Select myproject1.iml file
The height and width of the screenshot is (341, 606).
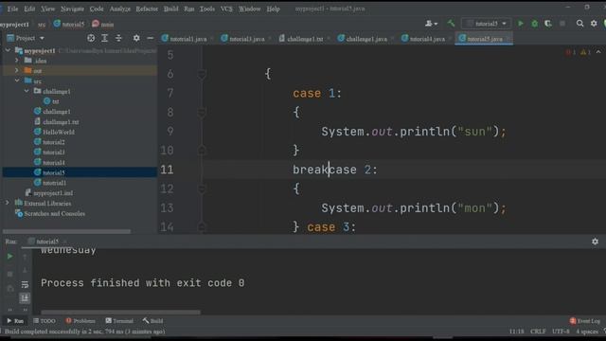click(53, 193)
